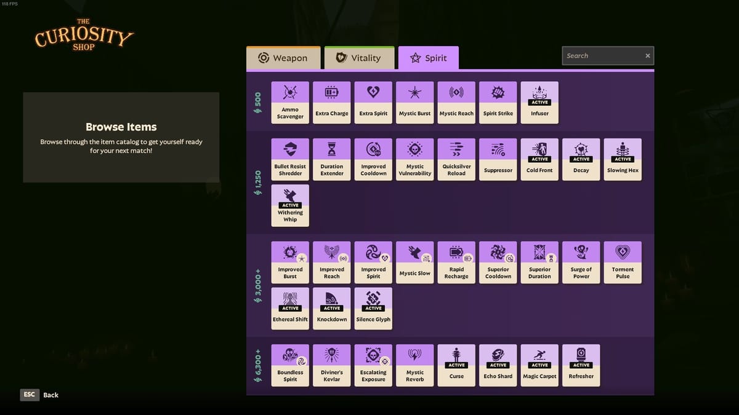The image size is (739, 415).
Task: Select the Spirit tab
Action: click(429, 57)
